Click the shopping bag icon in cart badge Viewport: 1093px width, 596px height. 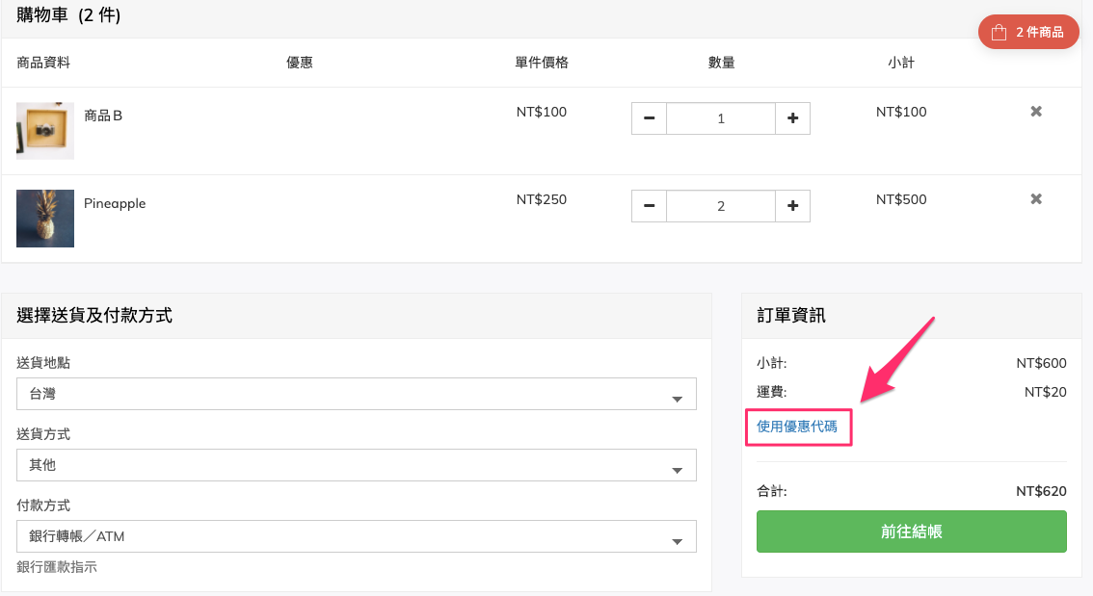999,32
